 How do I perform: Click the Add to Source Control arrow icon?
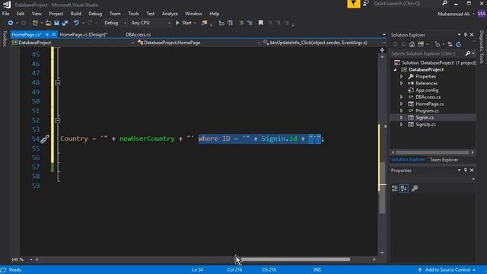pyautogui.click(x=420, y=270)
